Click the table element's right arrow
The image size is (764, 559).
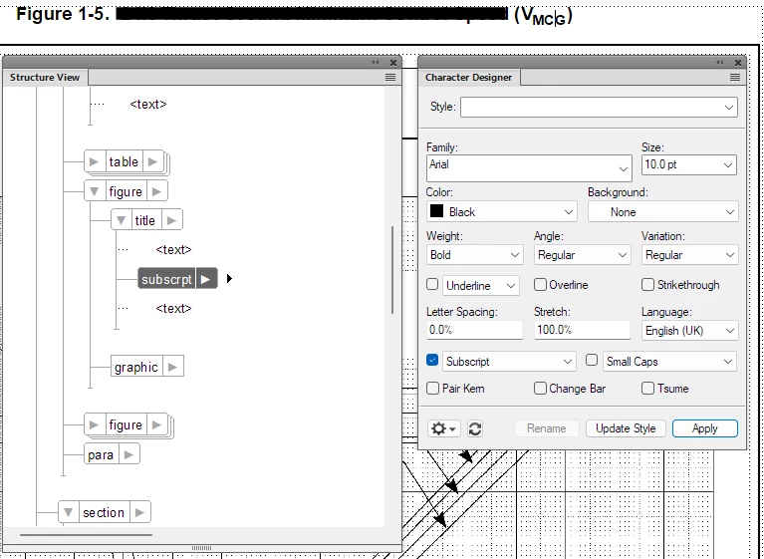pos(153,161)
